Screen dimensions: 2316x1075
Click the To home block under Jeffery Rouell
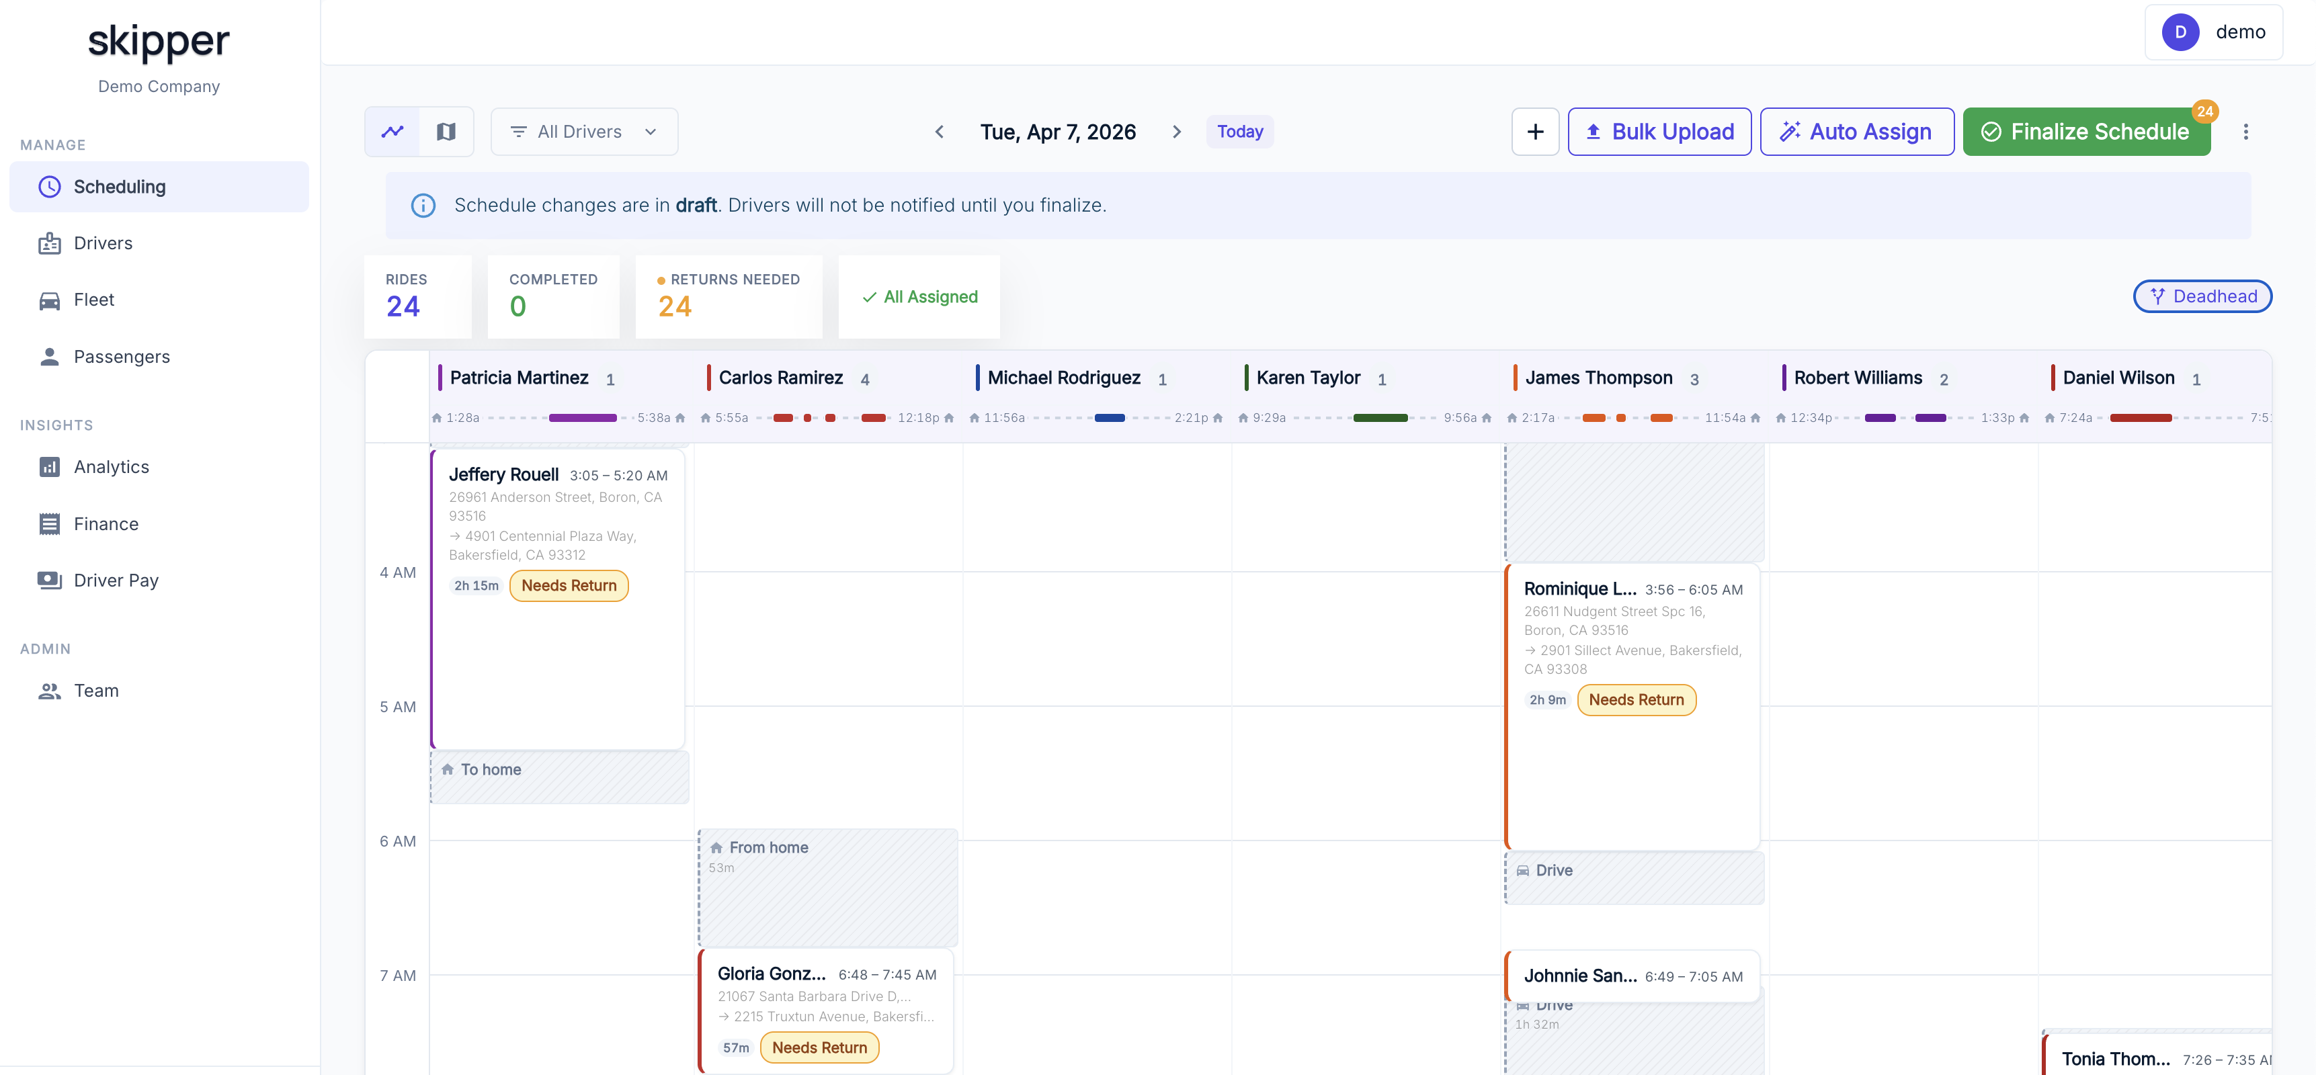pos(559,777)
